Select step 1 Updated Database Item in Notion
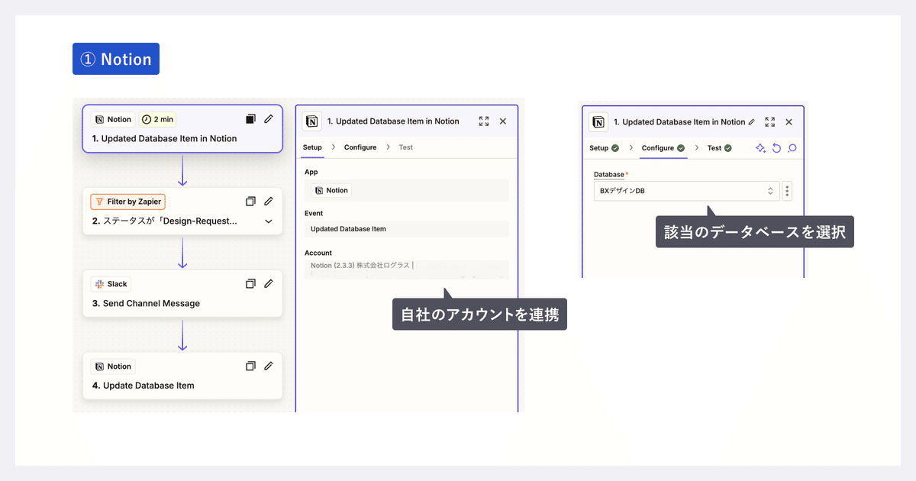The width and height of the screenshot is (916, 481). tap(182, 129)
